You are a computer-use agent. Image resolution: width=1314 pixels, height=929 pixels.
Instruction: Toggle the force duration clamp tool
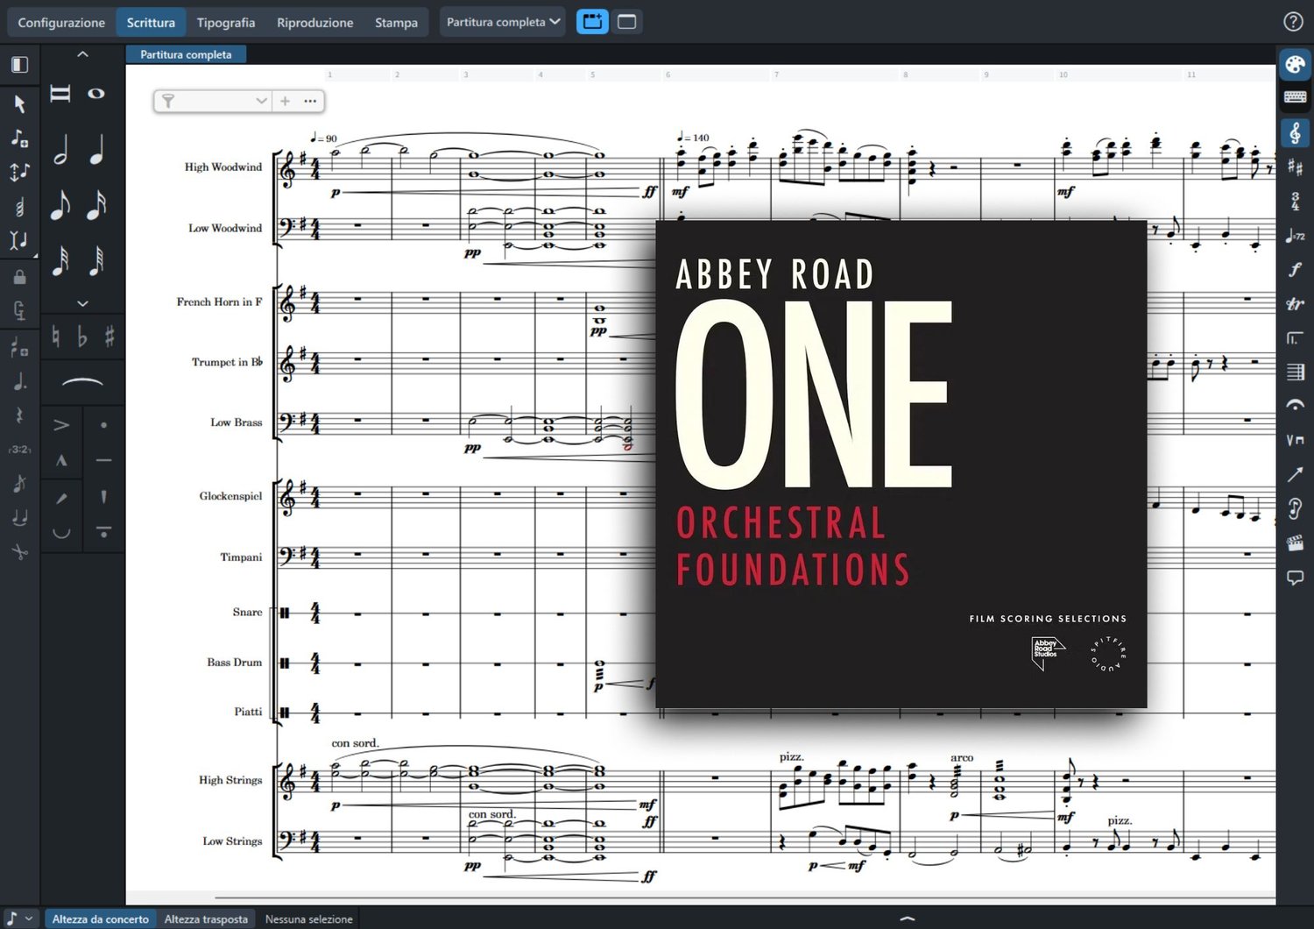[x=19, y=310]
